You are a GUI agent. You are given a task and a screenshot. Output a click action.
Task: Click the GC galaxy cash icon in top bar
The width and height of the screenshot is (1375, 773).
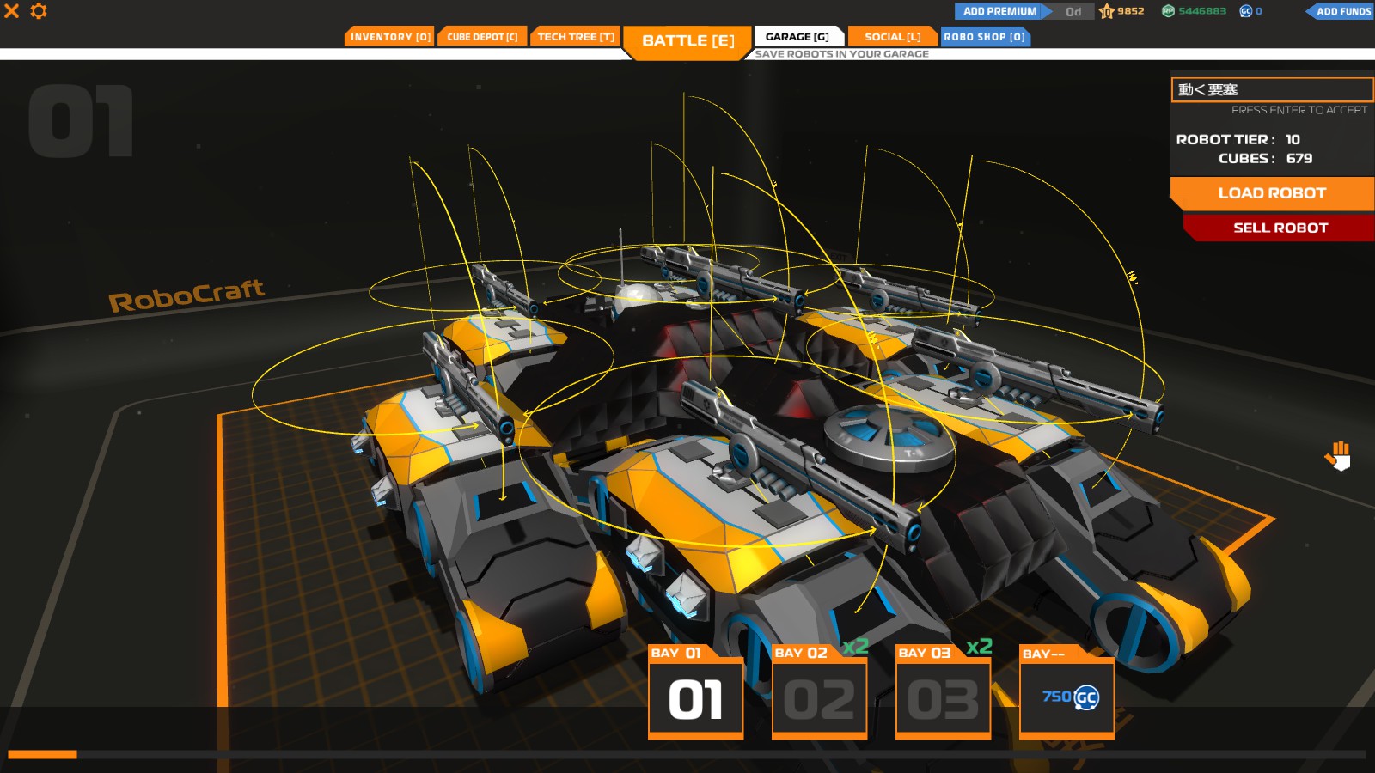click(x=1245, y=11)
